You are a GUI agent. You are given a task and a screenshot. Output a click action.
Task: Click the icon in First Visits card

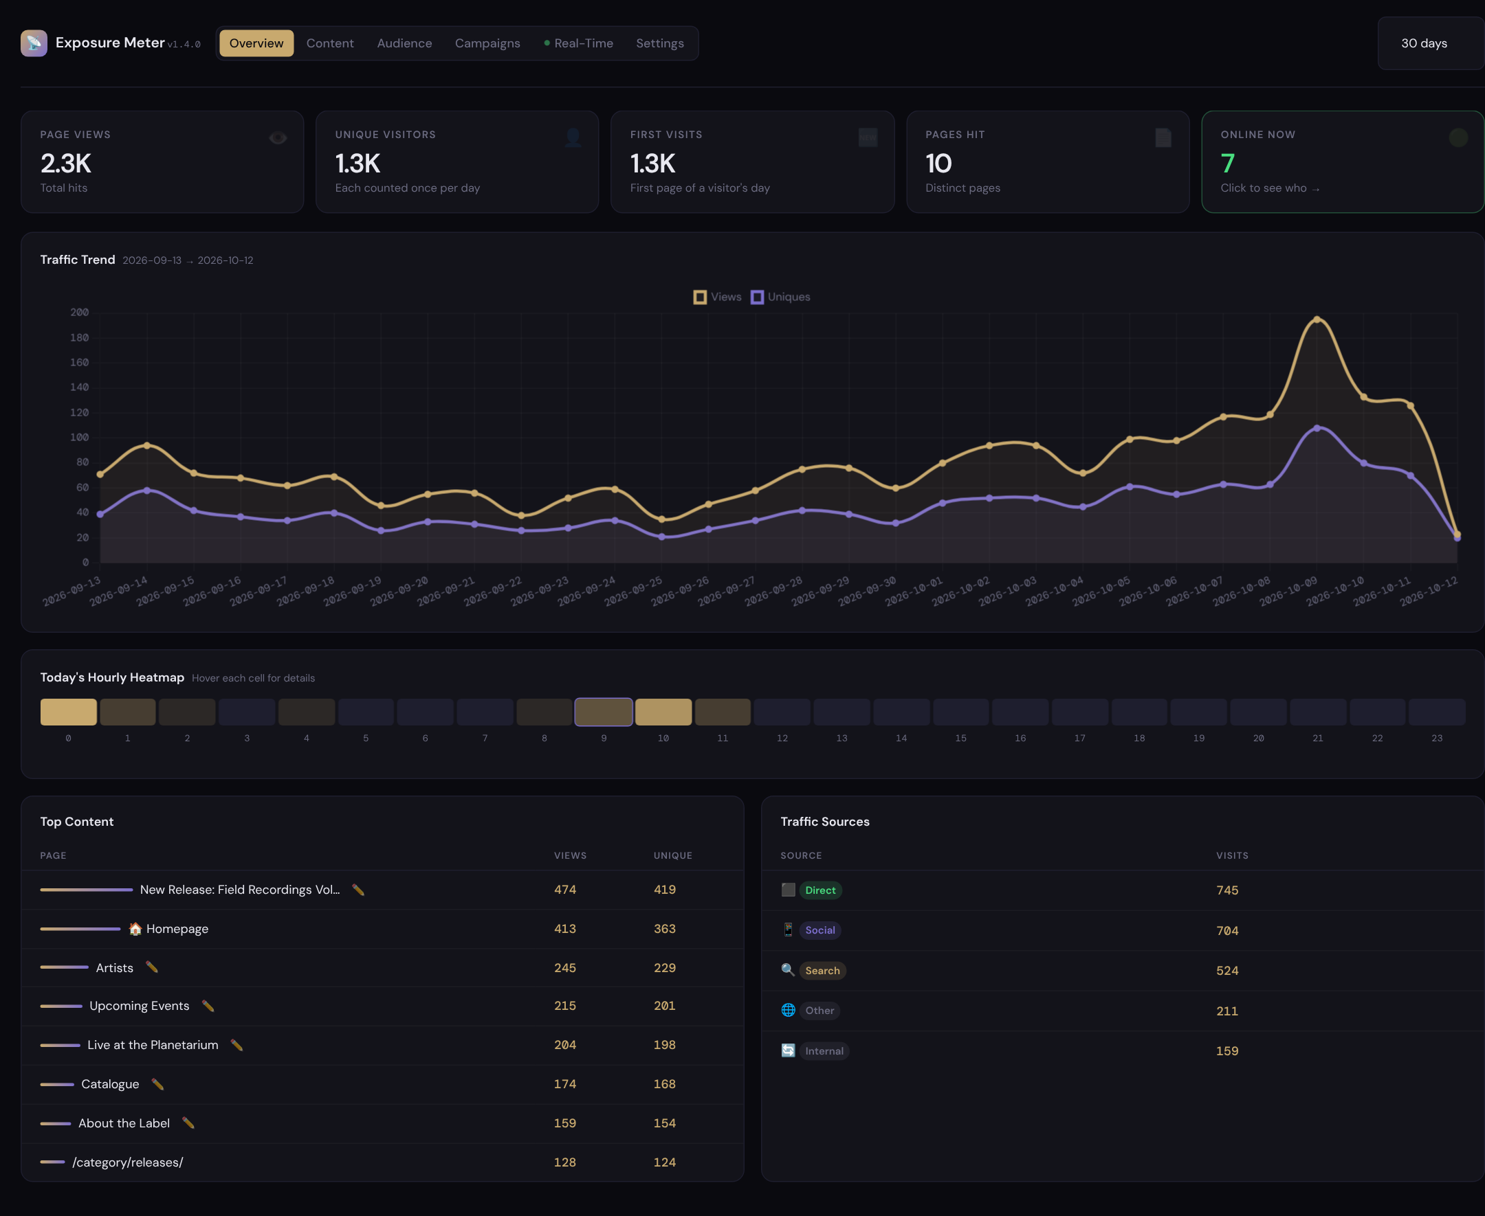pos(868,137)
